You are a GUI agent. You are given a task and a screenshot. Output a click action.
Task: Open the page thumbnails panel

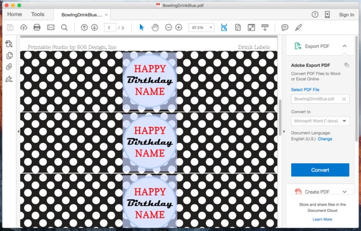(9, 56)
